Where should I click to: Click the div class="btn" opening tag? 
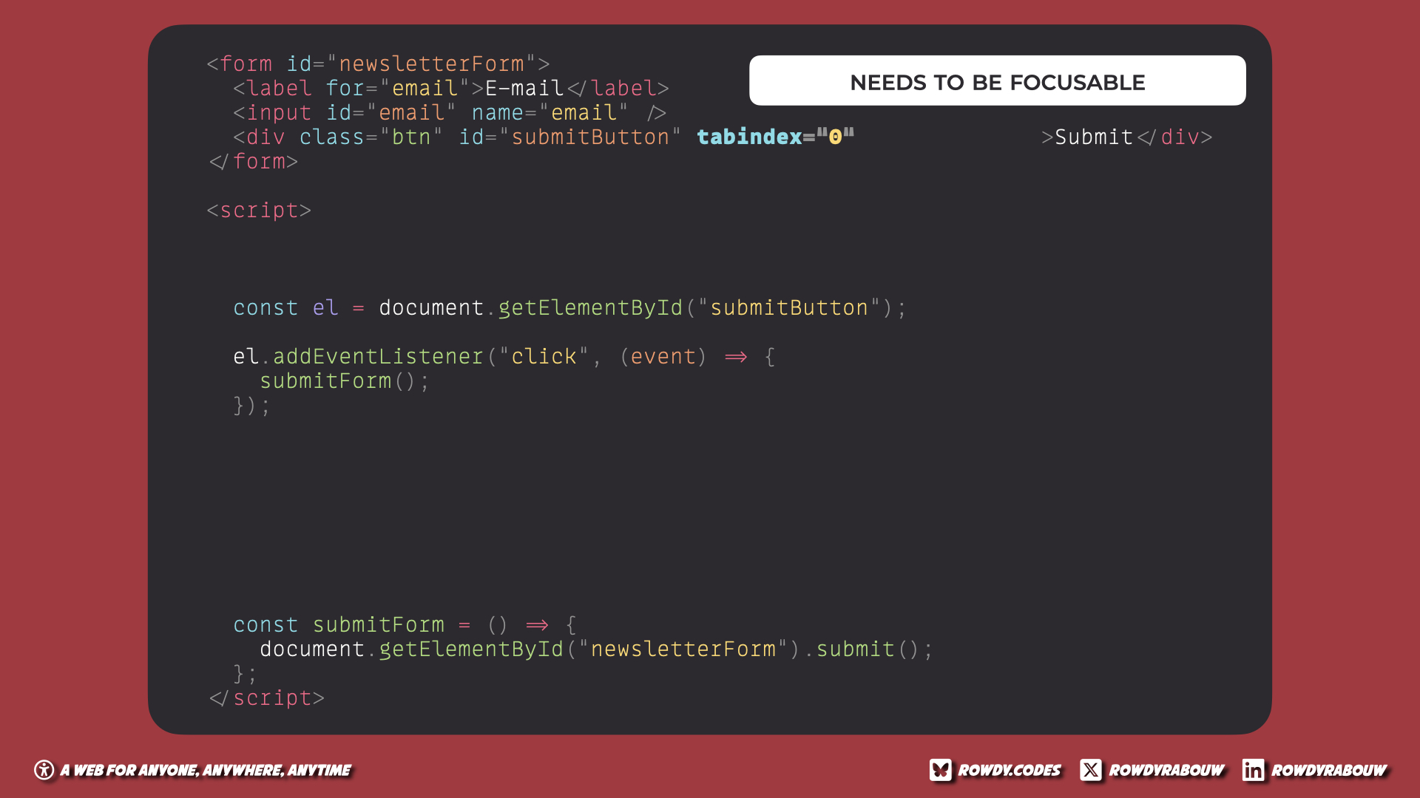pos(456,137)
